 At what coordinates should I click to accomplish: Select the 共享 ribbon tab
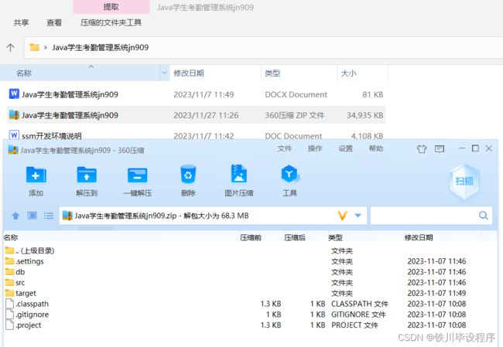[x=21, y=22]
